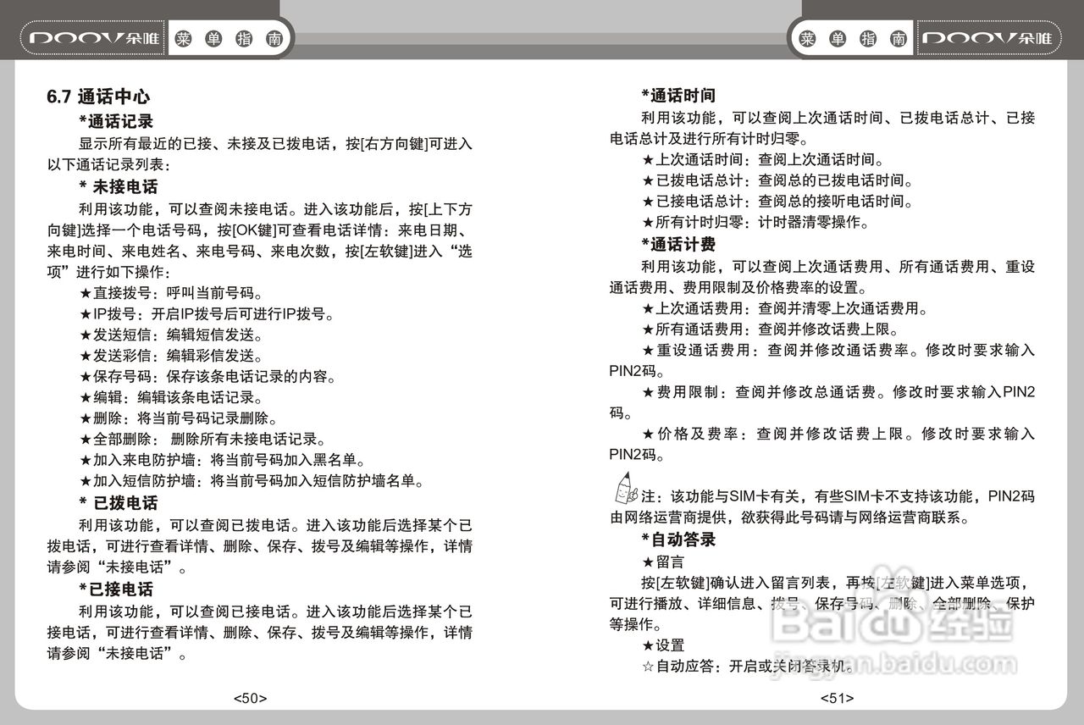
Task: Click the pencil note icon beside 注 text
Action: point(622,490)
